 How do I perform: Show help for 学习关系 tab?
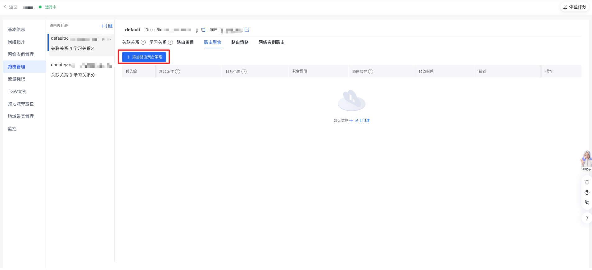pyautogui.click(x=170, y=42)
